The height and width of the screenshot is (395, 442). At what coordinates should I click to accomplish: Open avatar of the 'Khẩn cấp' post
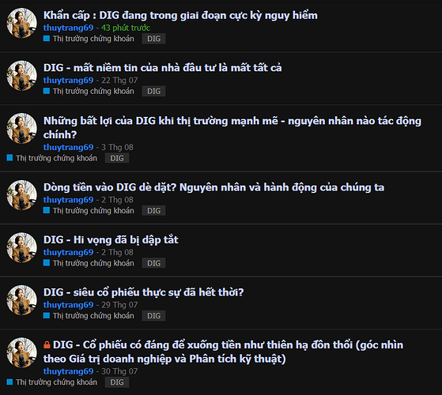click(x=21, y=23)
